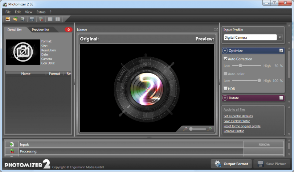Click the Input: row label
This screenshot has width=294, height=172.
pos(24,144)
